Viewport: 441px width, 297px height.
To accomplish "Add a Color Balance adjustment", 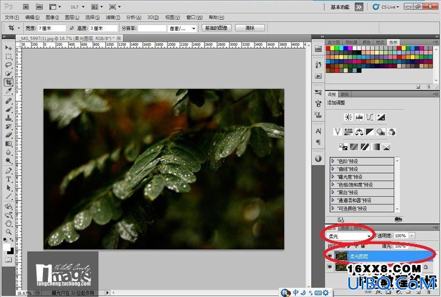I will coord(359,132).
